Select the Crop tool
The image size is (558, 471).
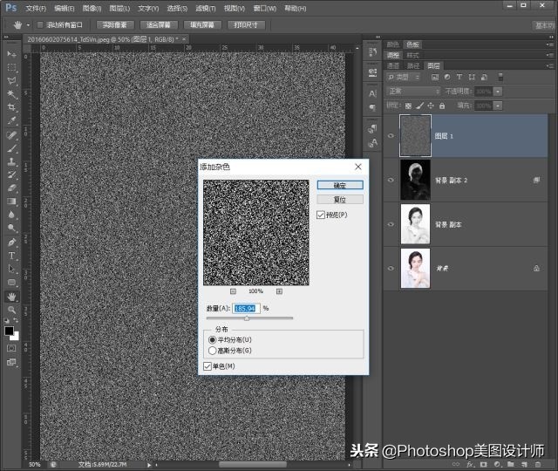pos(12,107)
